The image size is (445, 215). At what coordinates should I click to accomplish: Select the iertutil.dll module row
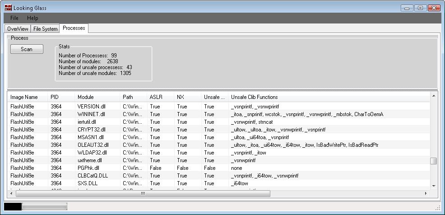click(218, 122)
